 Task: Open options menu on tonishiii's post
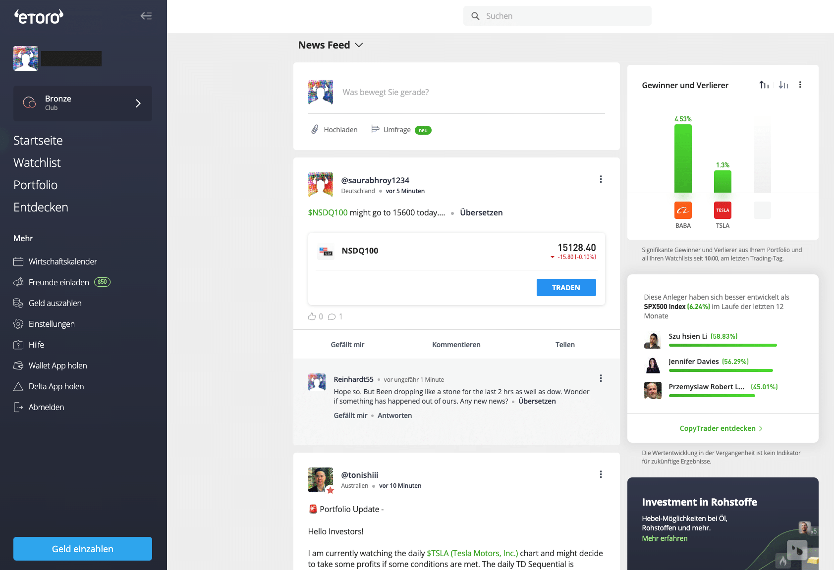(601, 474)
